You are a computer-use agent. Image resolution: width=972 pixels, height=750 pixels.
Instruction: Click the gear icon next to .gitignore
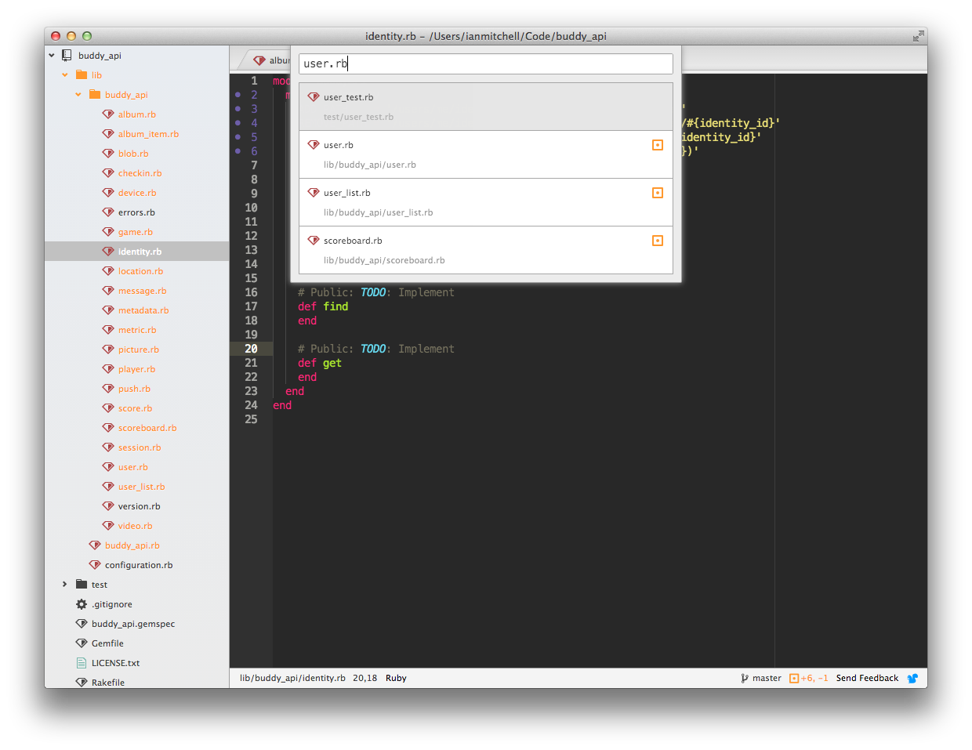click(82, 604)
